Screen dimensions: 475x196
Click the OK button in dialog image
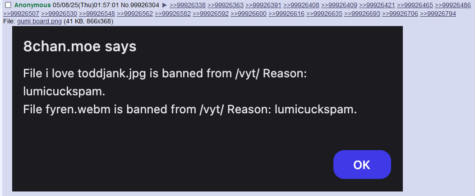pyautogui.click(x=362, y=165)
